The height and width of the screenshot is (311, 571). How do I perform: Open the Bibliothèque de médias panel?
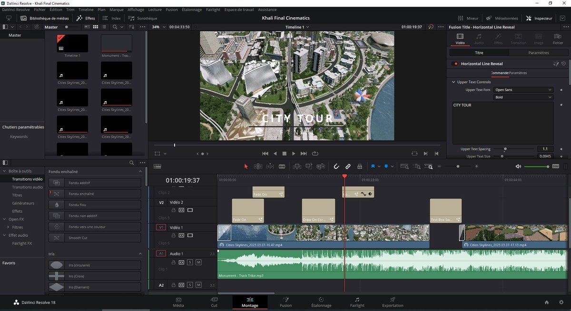click(x=45, y=18)
